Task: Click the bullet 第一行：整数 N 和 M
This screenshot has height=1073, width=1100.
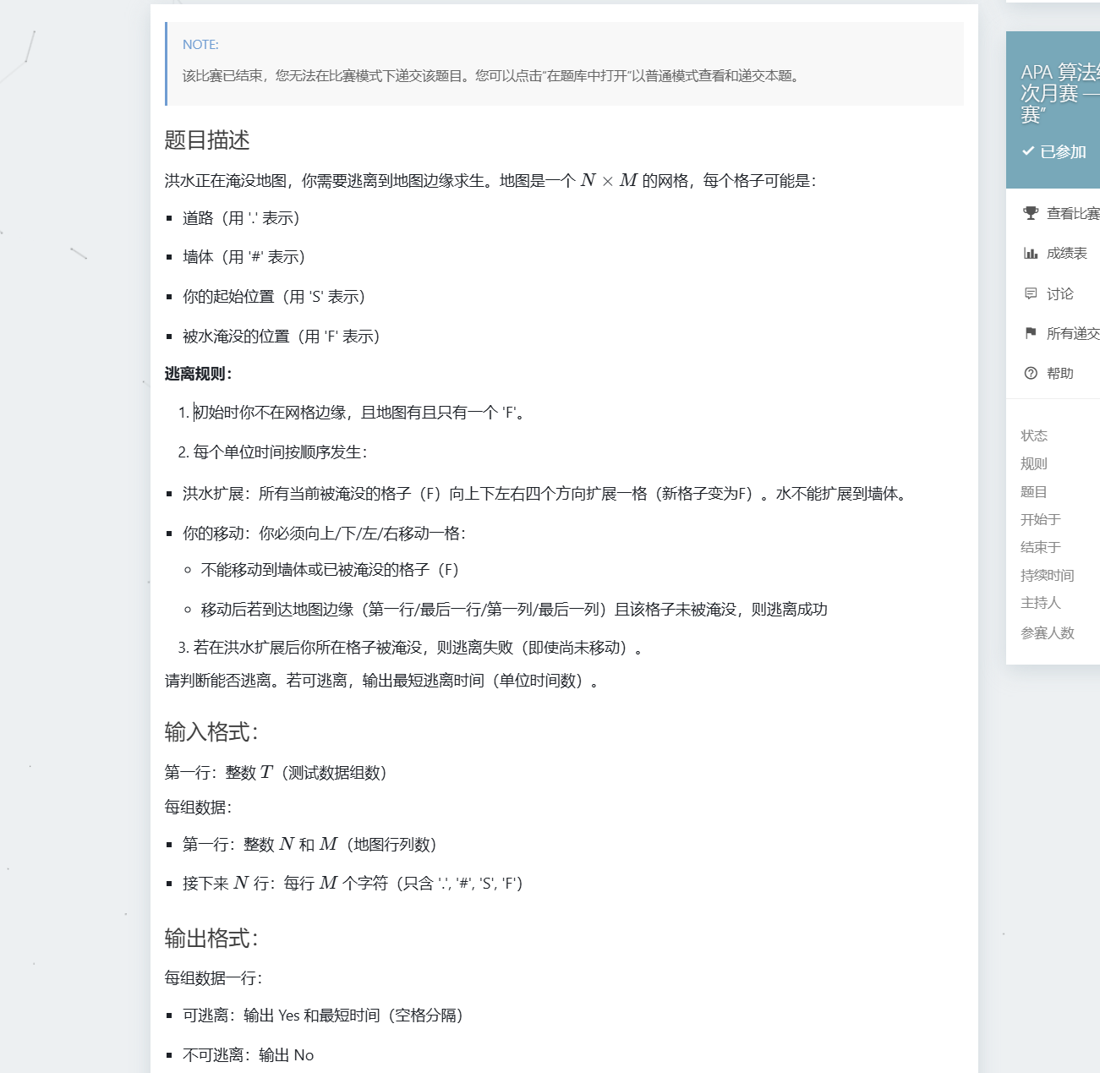Action: [309, 845]
